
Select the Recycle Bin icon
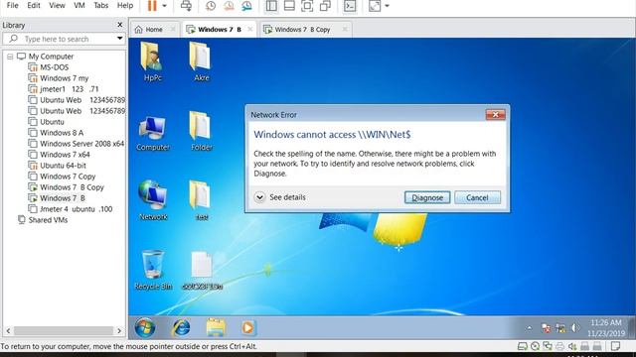point(153,270)
